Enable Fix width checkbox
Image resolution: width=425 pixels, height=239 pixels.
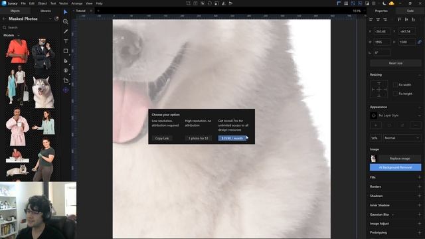click(x=395, y=85)
